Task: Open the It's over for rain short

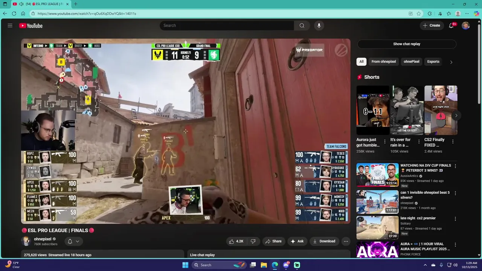Action: 407,110
